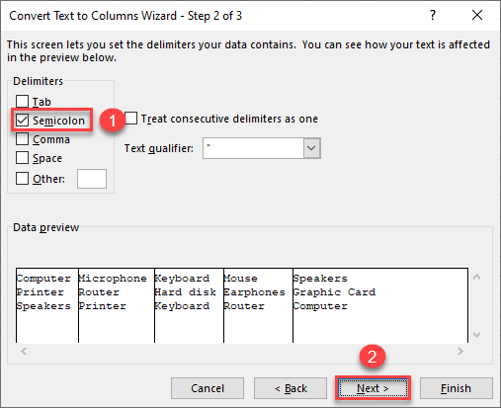
Task: Toggle Treat consecutive delimiters as one
Action: click(130, 118)
